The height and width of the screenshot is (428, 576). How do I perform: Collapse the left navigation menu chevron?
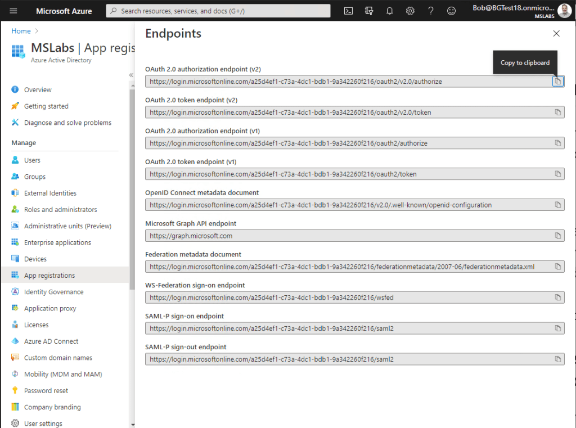131,75
